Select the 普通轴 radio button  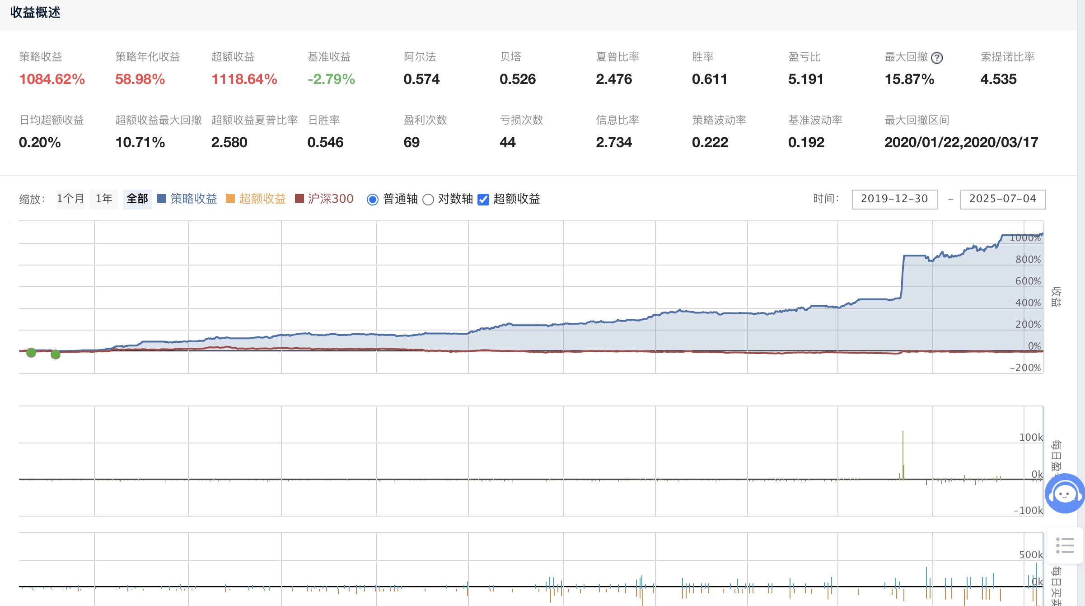pyautogui.click(x=373, y=199)
